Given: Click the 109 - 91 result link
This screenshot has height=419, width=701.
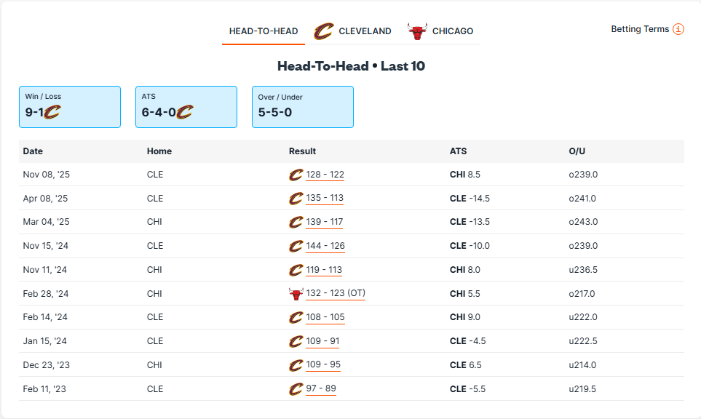Looking at the screenshot, I should coord(322,341).
